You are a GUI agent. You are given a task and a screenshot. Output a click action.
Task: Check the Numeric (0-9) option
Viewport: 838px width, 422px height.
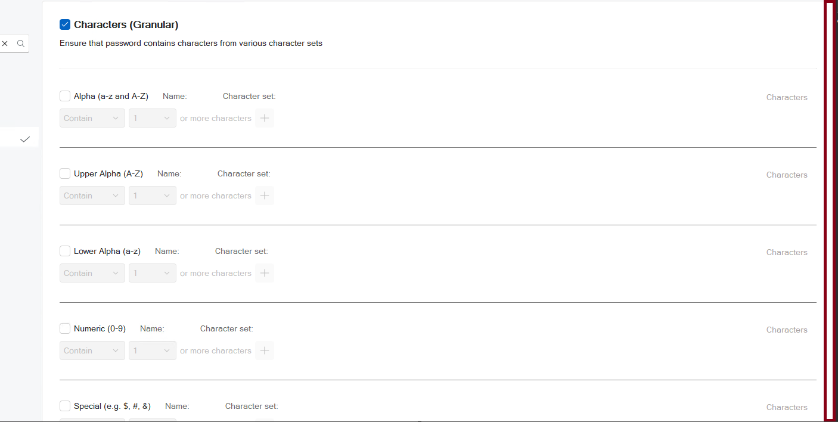tap(65, 328)
